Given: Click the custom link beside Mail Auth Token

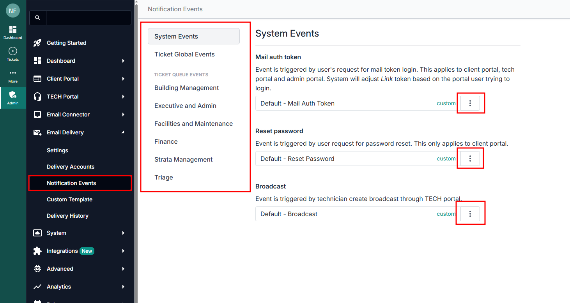Looking at the screenshot, I should [446, 103].
